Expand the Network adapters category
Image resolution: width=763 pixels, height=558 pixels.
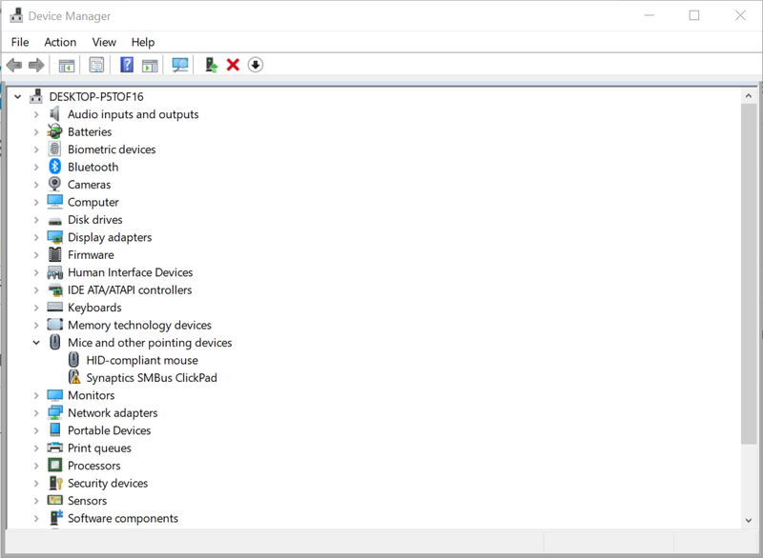(37, 412)
